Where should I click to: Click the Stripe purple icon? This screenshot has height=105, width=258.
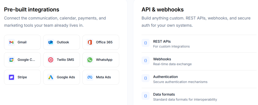coord(11,77)
